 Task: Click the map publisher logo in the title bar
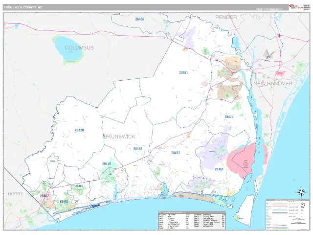(296, 7)
